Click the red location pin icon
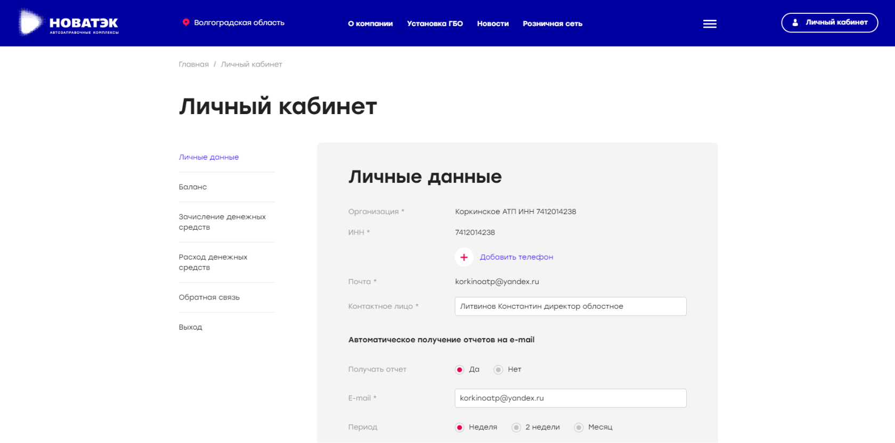895x443 pixels. 186,22
